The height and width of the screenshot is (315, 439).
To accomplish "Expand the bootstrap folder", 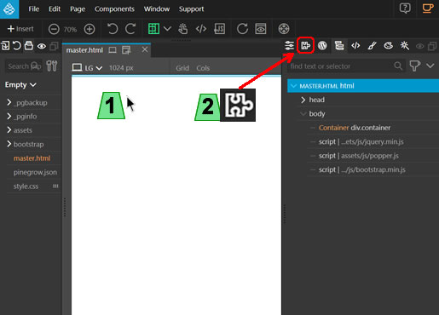I will 9,144.
